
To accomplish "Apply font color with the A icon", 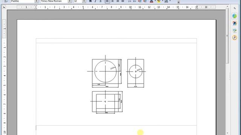I will [x=151, y=1].
